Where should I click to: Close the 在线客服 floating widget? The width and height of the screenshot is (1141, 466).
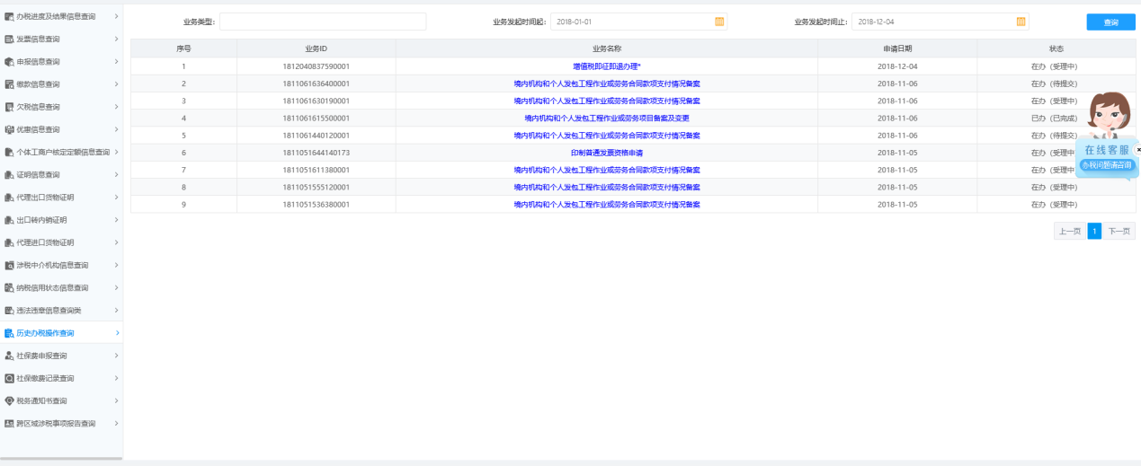click(x=1137, y=150)
